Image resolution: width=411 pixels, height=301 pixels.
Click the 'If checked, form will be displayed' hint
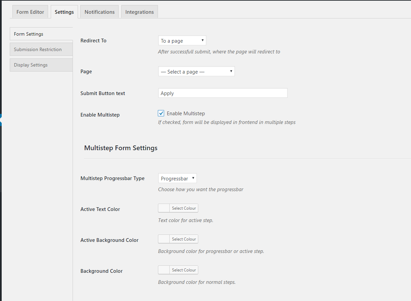pyautogui.click(x=227, y=122)
